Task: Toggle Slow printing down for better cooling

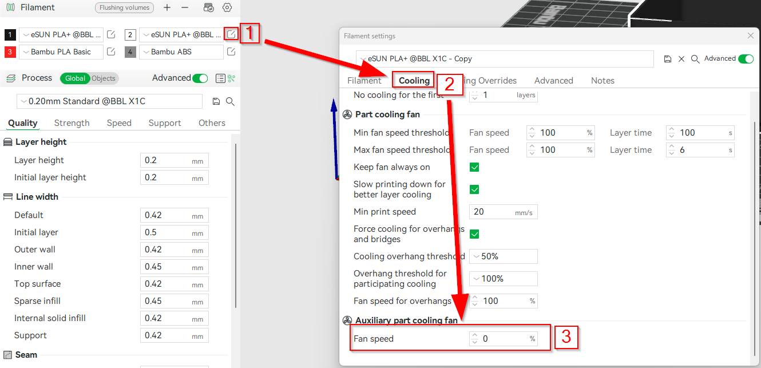Action: (x=474, y=189)
